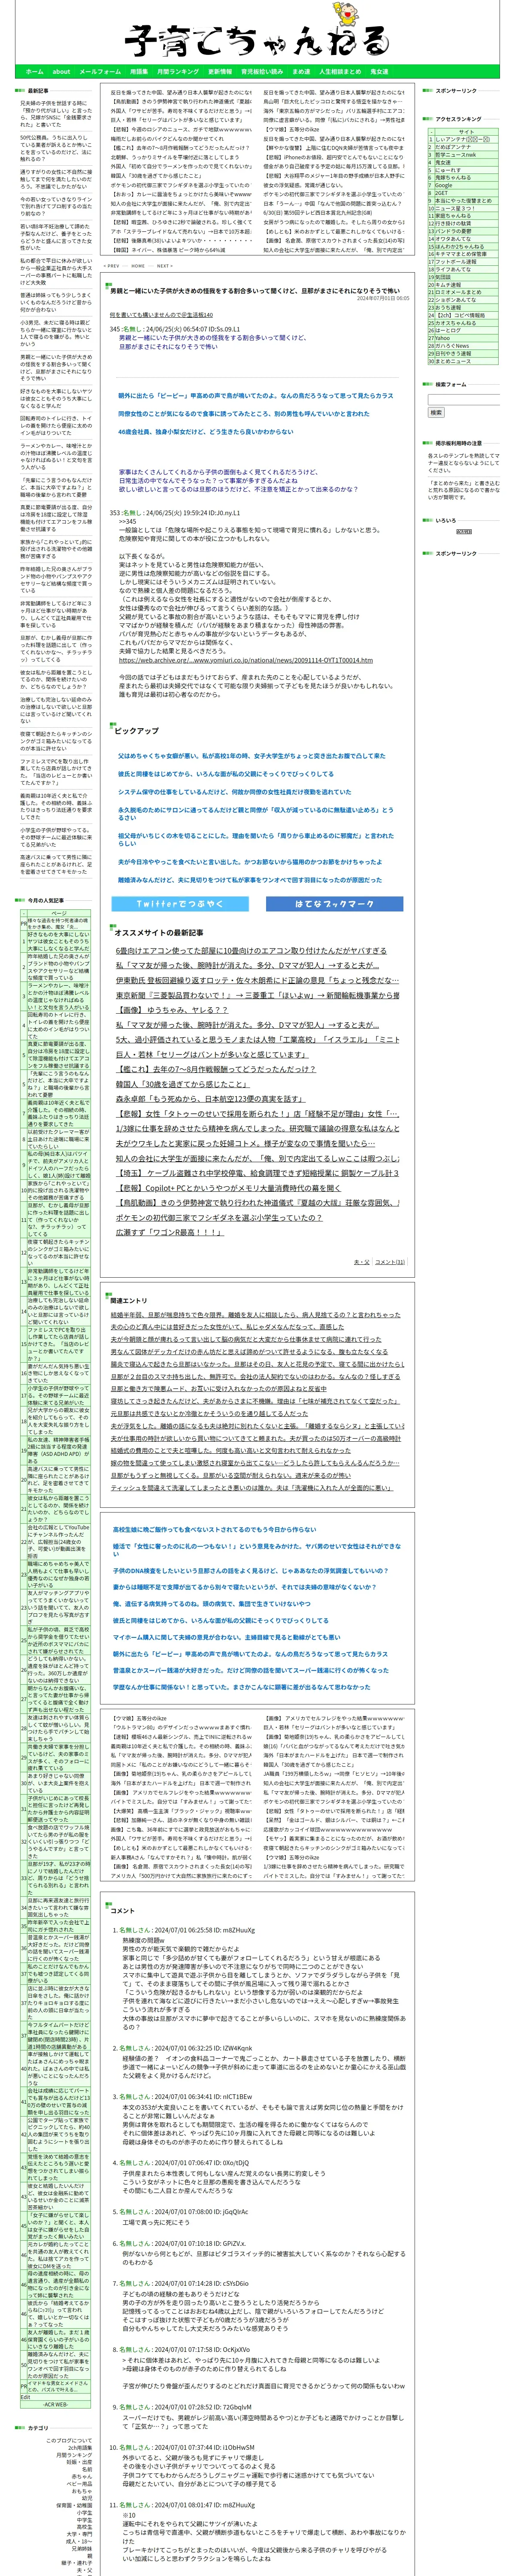Open Yahoo in access ranking list
Image resolution: width=515 pixels, height=2576 pixels.
(x=443, y=337)
